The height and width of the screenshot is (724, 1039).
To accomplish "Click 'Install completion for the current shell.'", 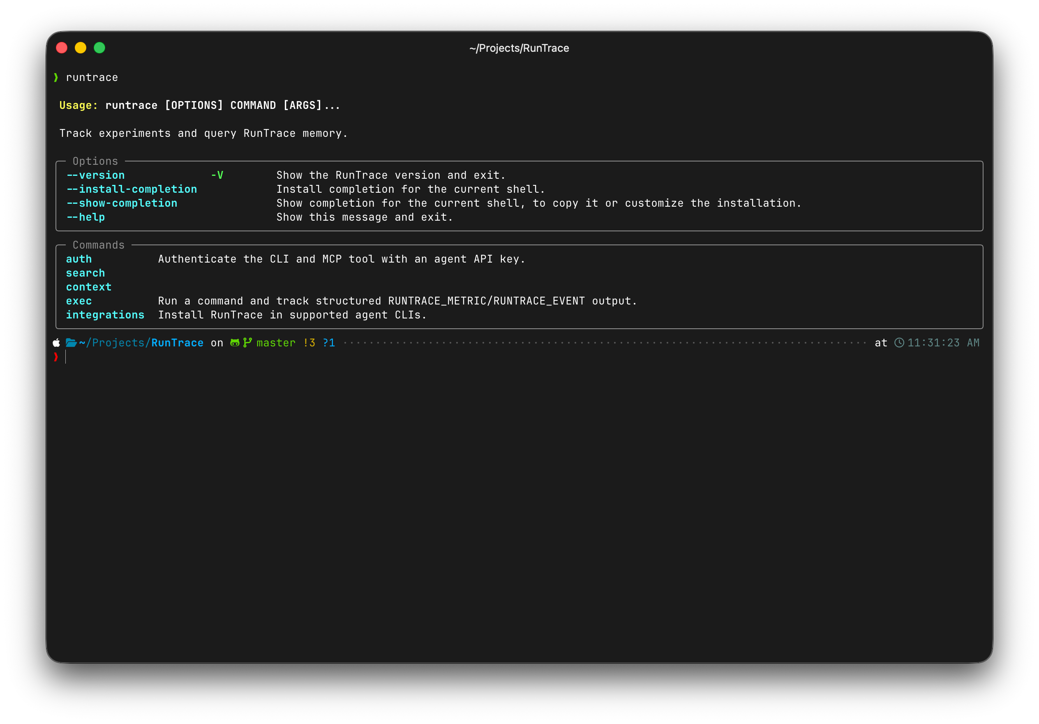I will click(411, 189).
